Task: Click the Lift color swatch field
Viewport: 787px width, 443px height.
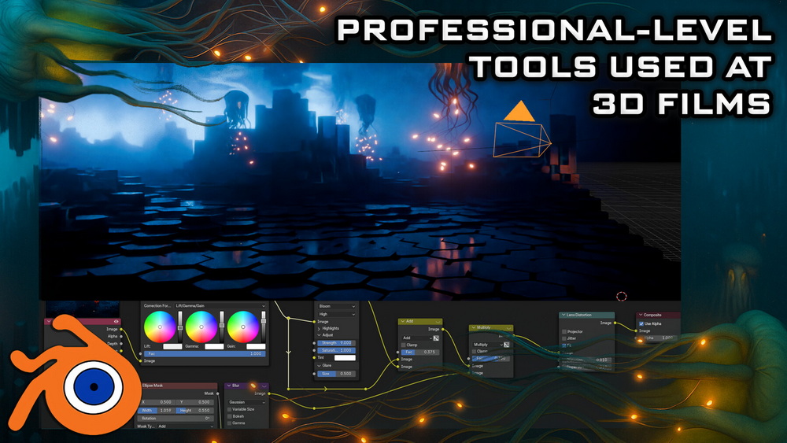Action: (172, 346)
